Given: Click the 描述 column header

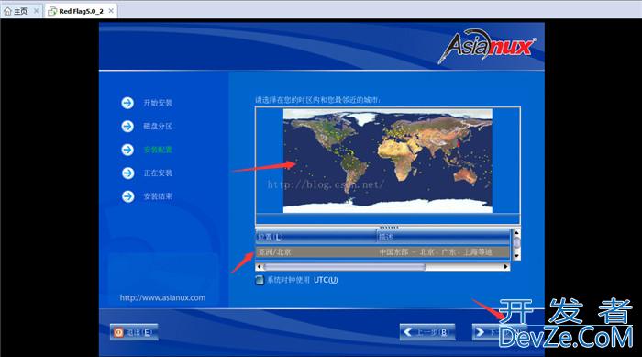Looking at the screenshot, I should click(x=443, y=237).
